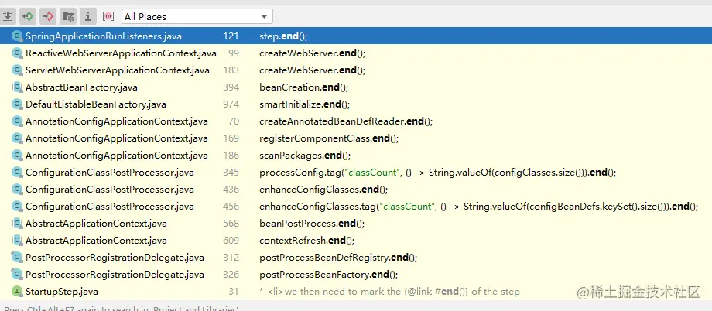Select the AbstractBeanFactory.java file name
This screenshot has height=311, width=712.
[81, 87]
